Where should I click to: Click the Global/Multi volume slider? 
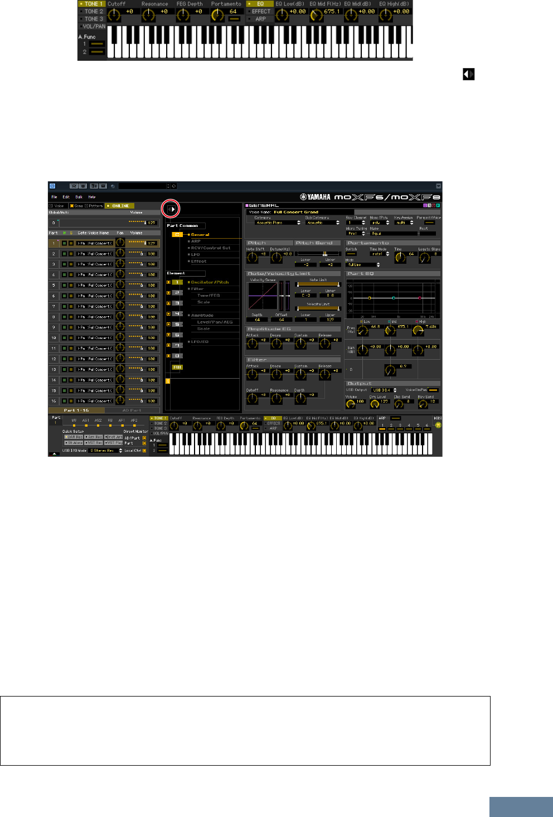pos(137,223)
